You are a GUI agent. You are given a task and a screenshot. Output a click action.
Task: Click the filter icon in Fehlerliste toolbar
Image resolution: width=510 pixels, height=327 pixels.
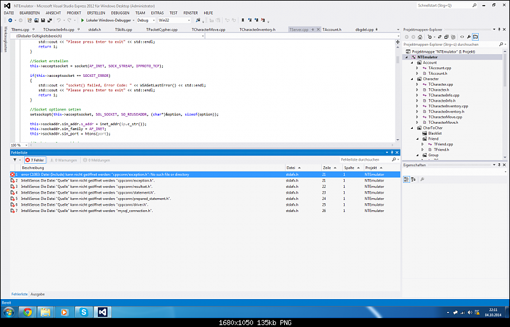[15, 160]
